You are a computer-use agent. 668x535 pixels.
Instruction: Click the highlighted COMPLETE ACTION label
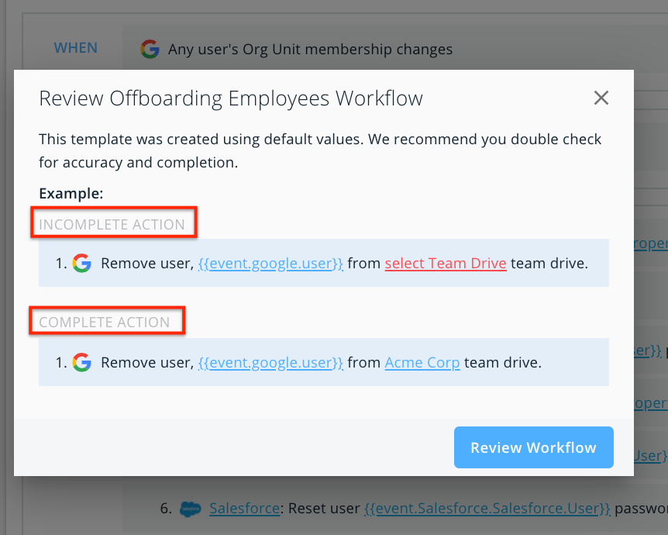coord(106,320)
